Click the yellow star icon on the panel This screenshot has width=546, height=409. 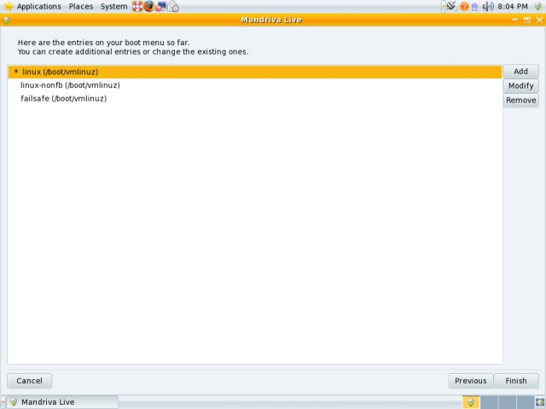[8, 6]
